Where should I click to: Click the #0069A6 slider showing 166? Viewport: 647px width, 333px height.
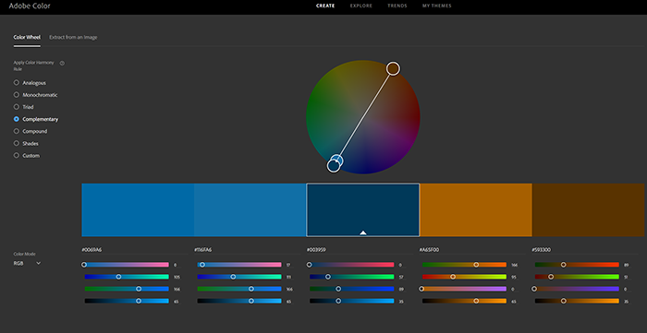127,289
